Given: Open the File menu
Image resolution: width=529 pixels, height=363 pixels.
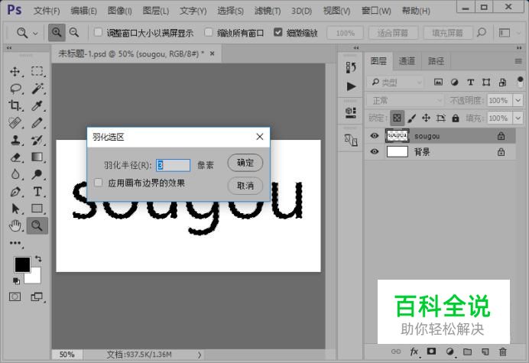Looking at the screenshot, I should [47, 11].
